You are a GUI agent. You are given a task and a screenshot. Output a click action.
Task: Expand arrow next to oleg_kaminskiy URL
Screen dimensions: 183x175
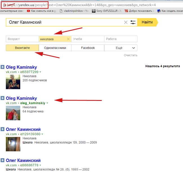[x=47, y=103]
